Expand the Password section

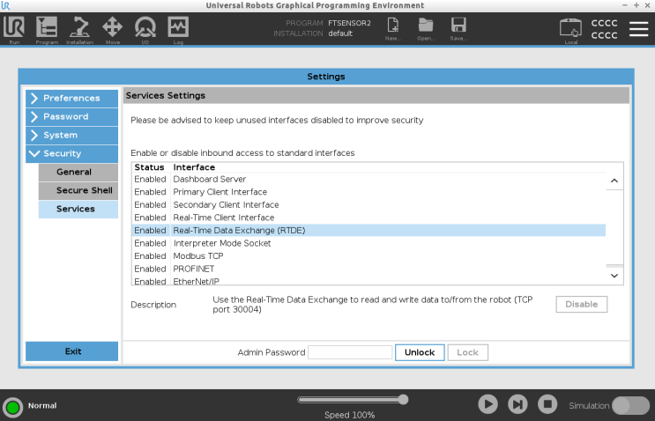coord(72,117)
